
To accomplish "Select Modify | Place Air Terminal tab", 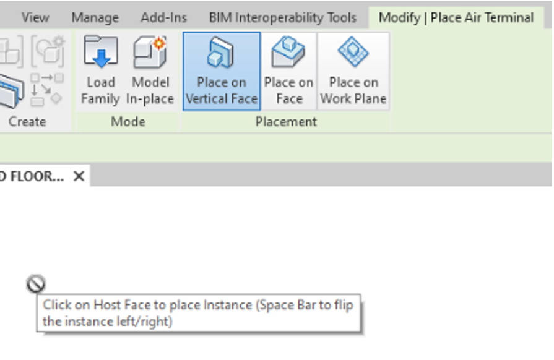I will pos(456,17).
